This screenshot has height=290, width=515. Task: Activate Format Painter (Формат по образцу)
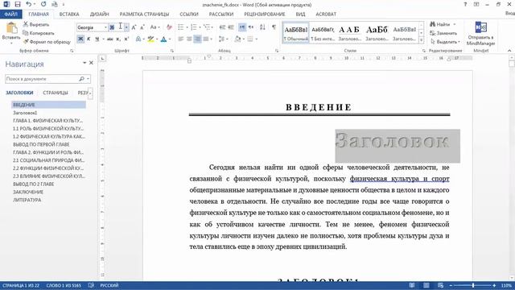click(47, 42)
